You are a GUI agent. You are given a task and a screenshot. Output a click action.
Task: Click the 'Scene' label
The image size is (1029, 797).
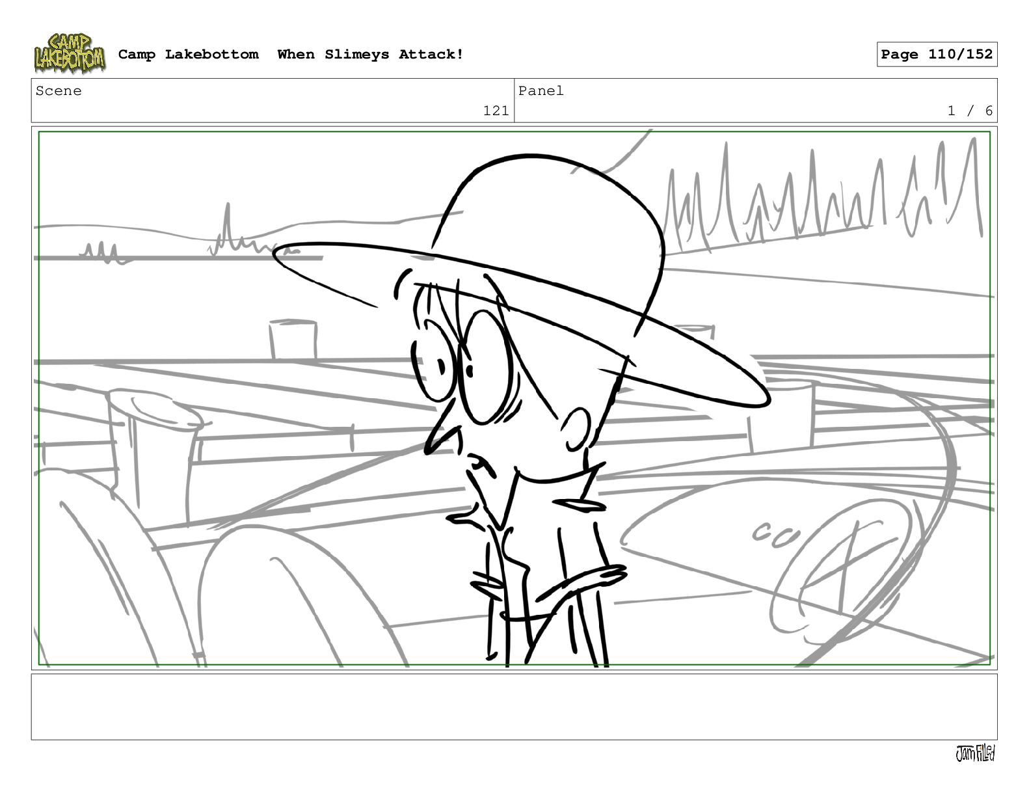pos(59,91)
